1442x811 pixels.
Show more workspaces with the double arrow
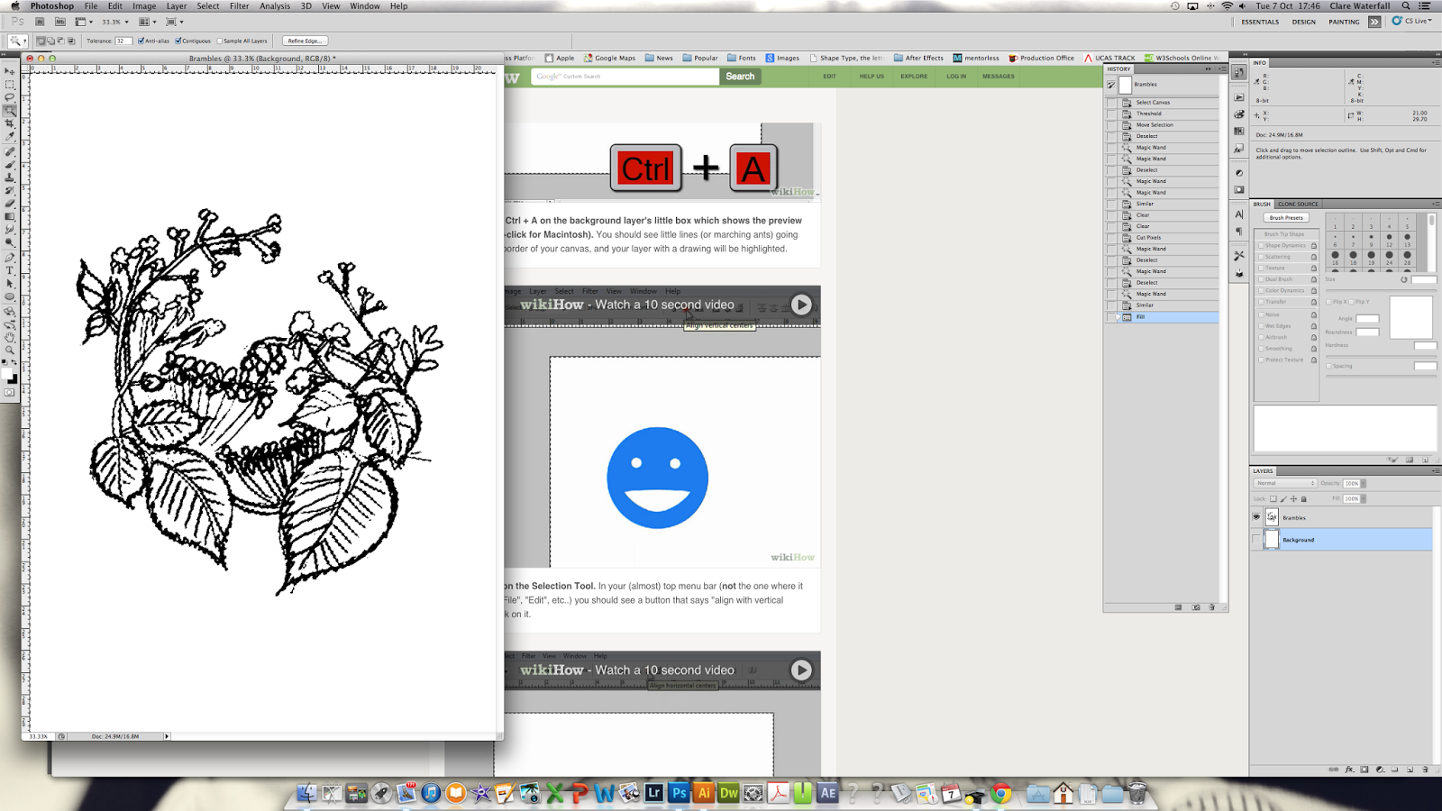(x=1374, y=22)
